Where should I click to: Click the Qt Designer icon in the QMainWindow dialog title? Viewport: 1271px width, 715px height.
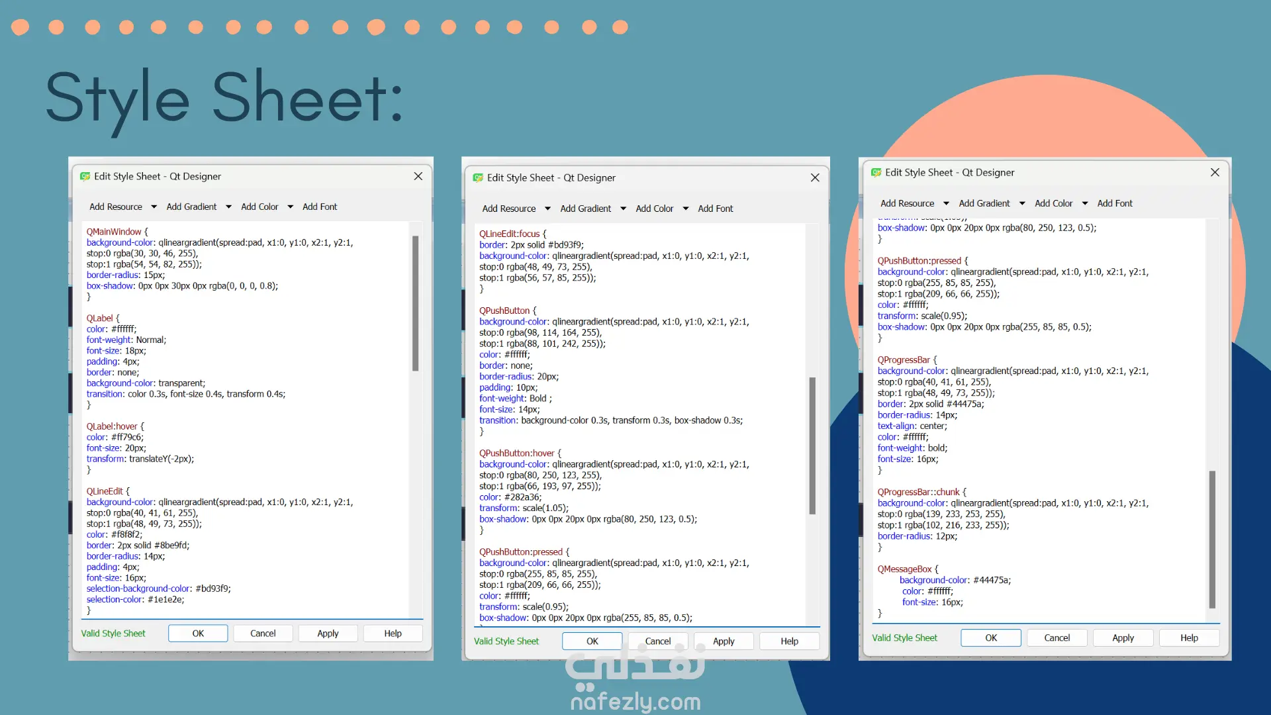(85, 176)
